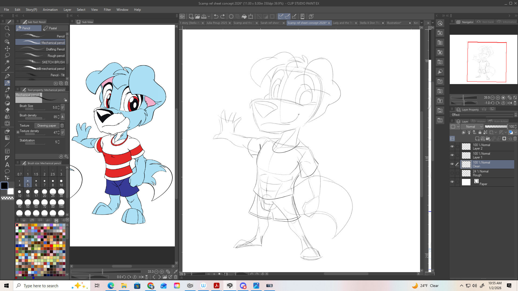
Task: Open the Filter menu
Action: point(107,10)
